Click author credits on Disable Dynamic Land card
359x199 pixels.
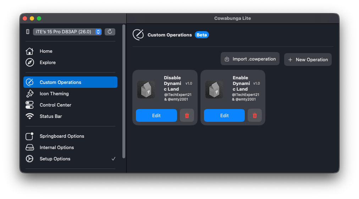(178, 97)
